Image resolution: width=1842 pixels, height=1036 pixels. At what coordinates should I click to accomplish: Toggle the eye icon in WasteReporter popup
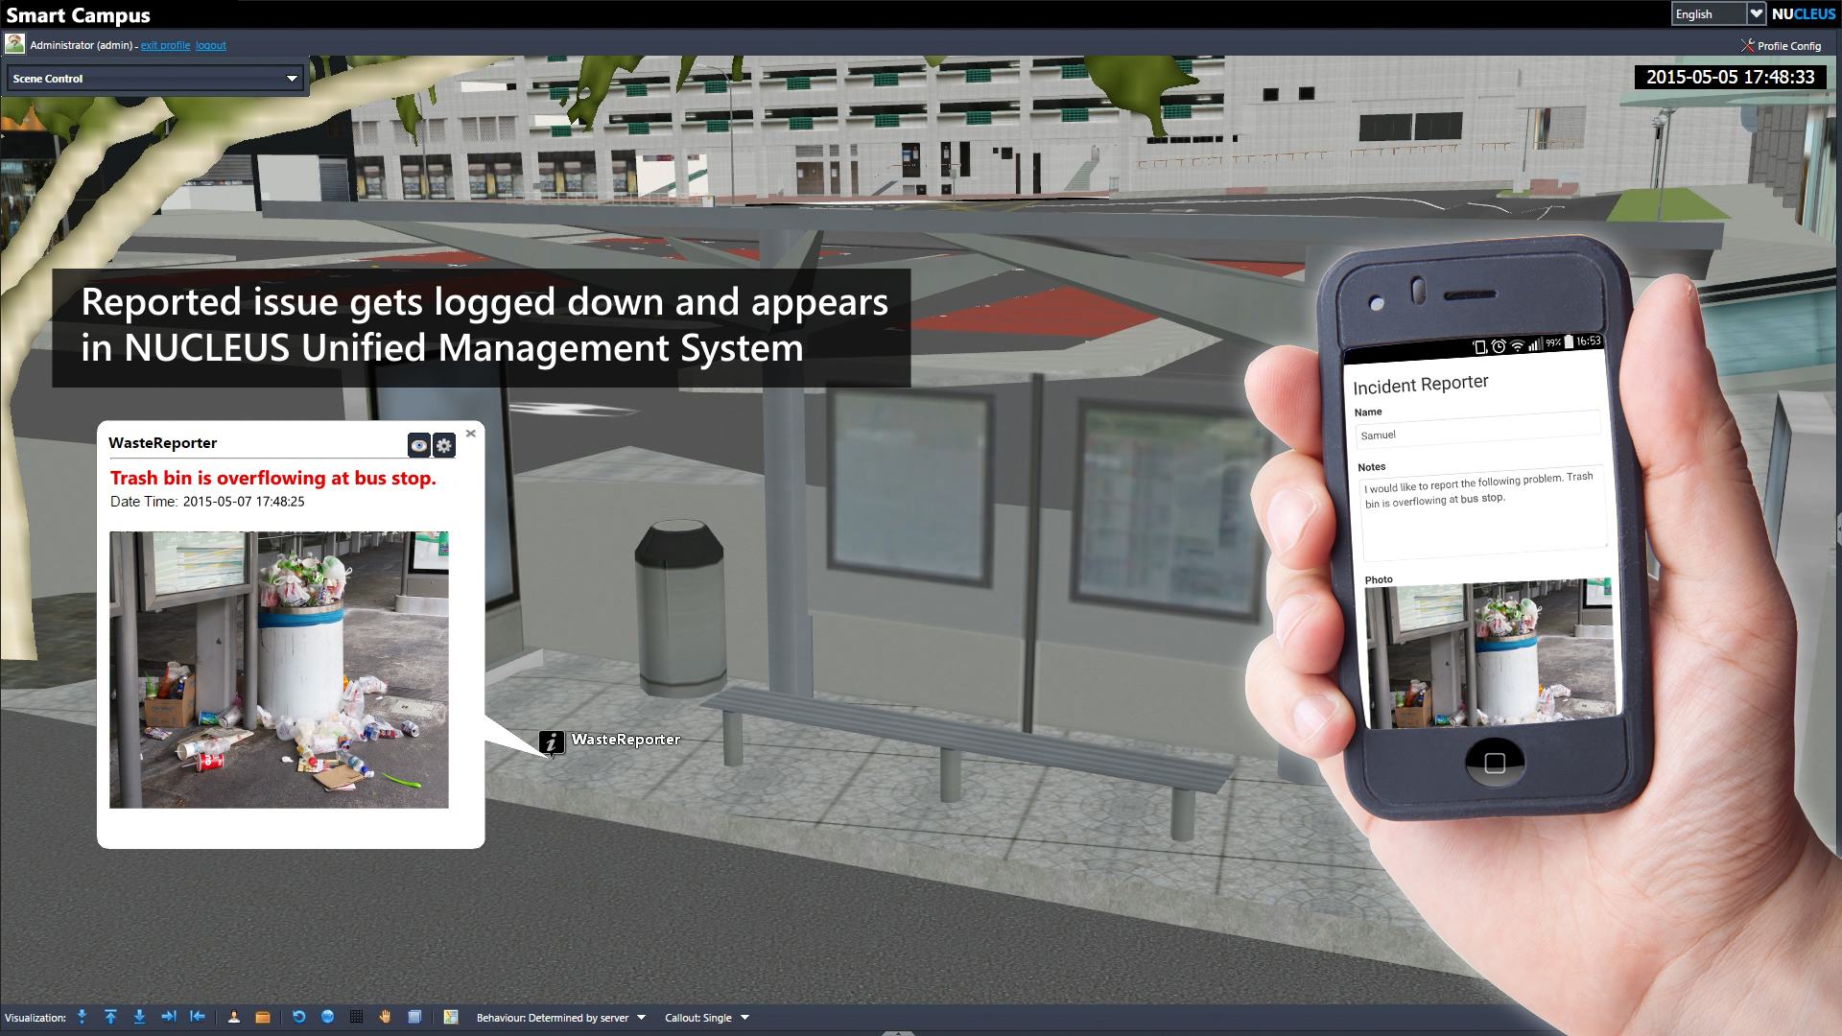click(x=419, y=445)
